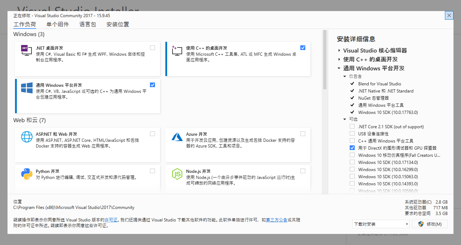Open the 下载时安装 install mode dropdown

(381, 224)
